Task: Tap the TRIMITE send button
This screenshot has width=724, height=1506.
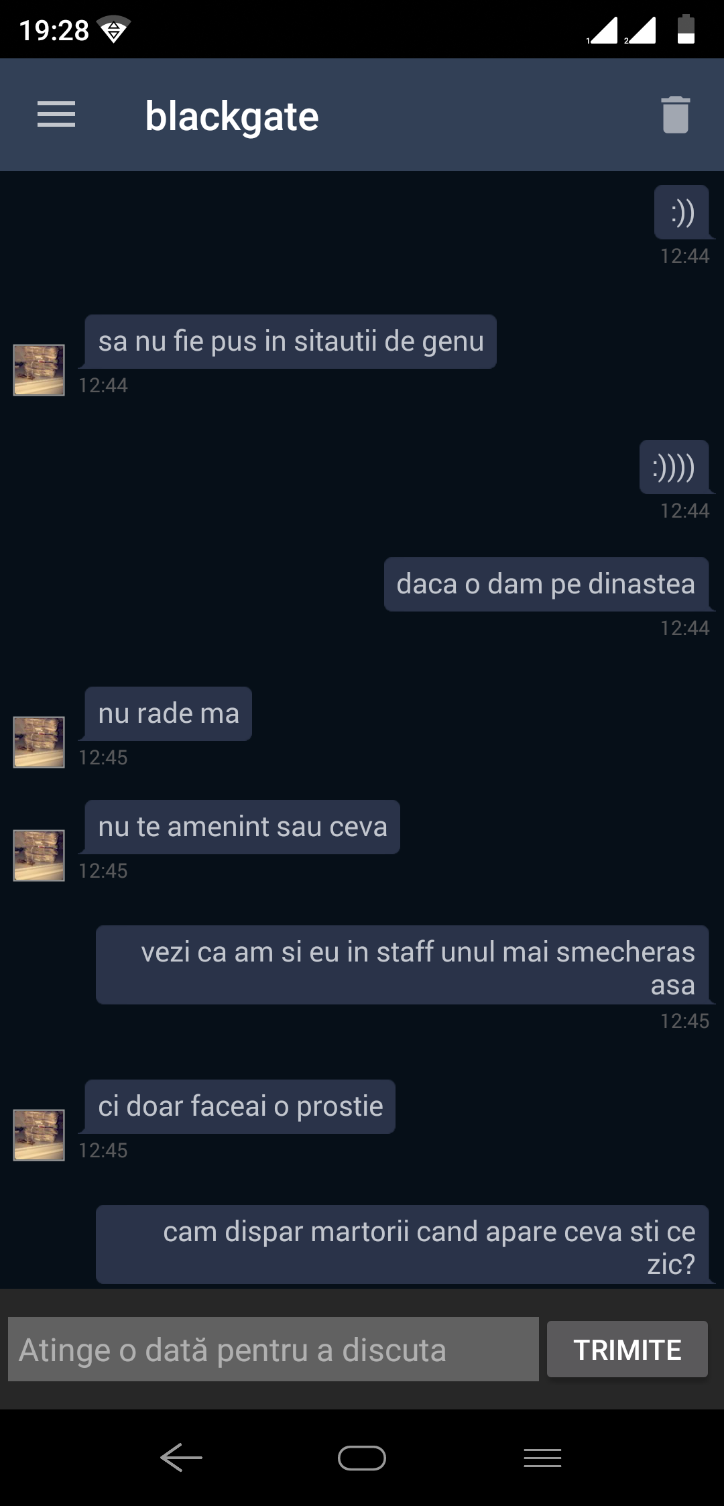Action: pos(627,1349)
